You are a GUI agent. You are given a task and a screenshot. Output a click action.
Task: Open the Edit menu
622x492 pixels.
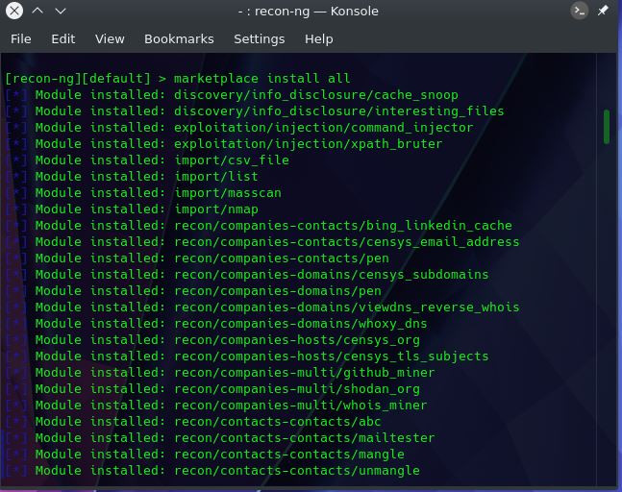pyautogui.click(x=63, y=38)
